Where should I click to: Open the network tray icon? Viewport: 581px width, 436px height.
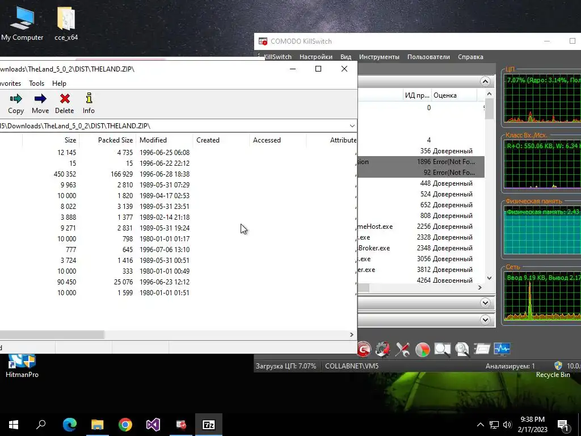(x=494, y=425)
